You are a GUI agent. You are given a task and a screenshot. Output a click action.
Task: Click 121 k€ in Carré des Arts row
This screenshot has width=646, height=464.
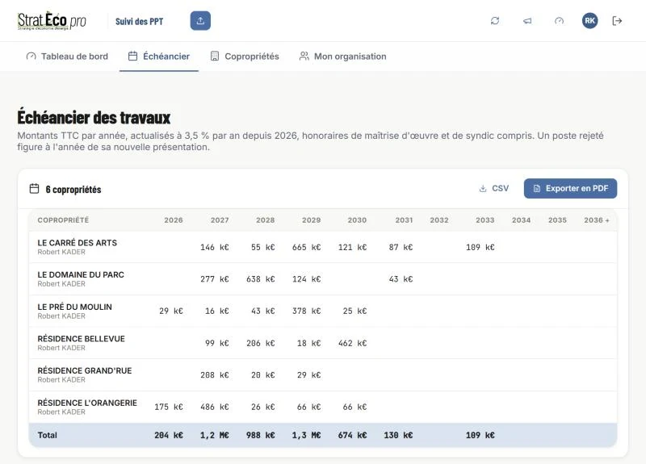(352, 247)
